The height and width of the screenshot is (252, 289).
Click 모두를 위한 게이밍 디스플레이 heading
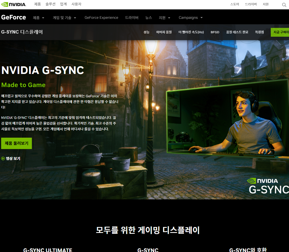pyautogui.click(x=148, y=230)
